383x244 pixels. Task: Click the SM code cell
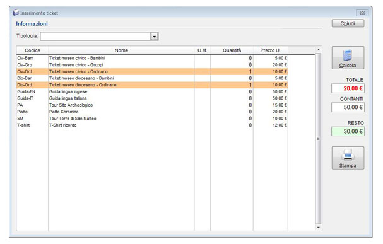(32, 119)
